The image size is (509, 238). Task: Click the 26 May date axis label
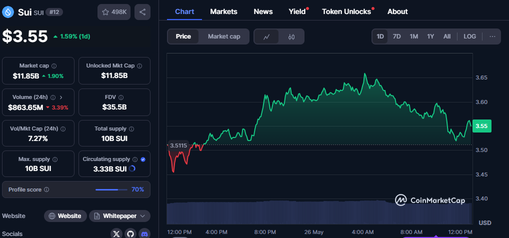(x=314, y=232)
